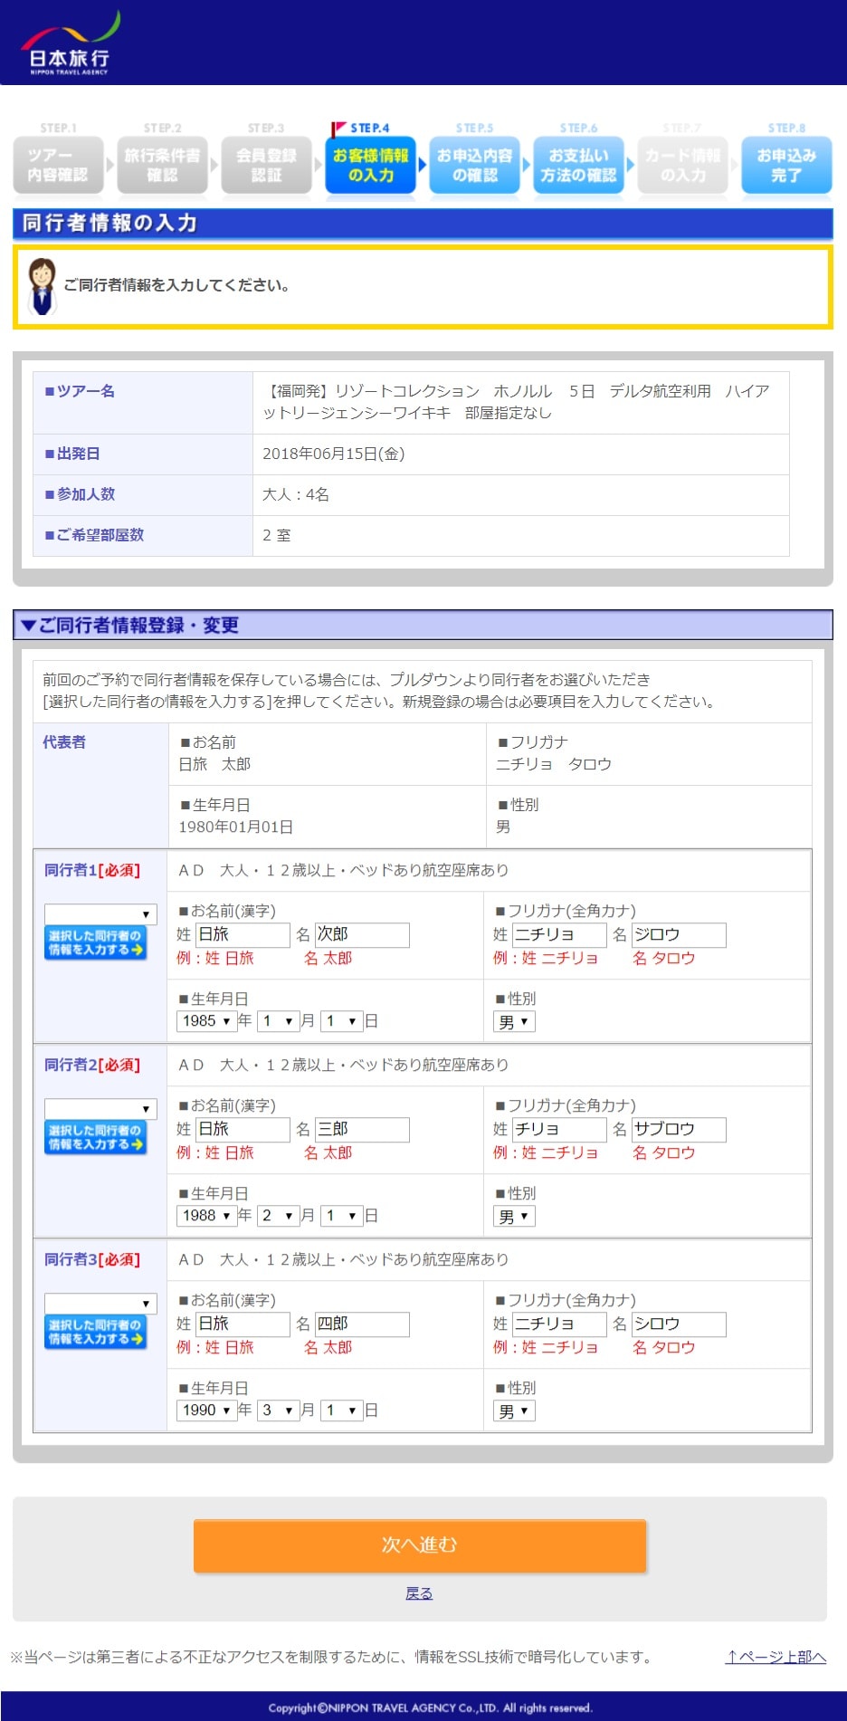
Task: Click the Nippon Travel Agency logo
Action: (70, 44)
